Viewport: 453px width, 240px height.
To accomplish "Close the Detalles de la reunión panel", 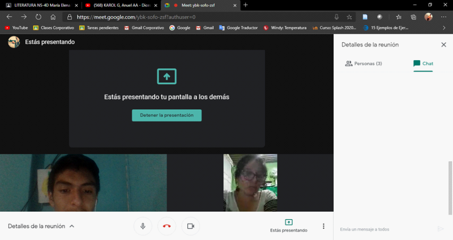I will click(x=444, y=45).
